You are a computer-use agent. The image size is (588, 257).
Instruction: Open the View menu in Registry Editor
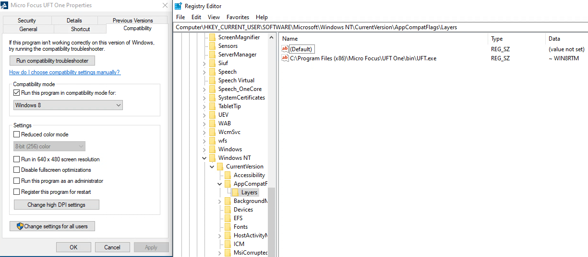tap(214, 17)
